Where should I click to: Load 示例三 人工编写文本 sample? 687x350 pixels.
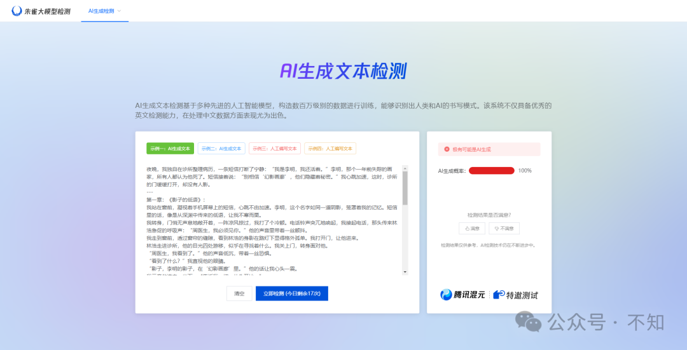pos(275,148)
